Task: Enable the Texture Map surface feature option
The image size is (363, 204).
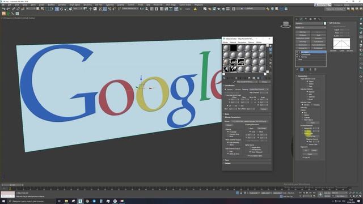Action: 302,134
